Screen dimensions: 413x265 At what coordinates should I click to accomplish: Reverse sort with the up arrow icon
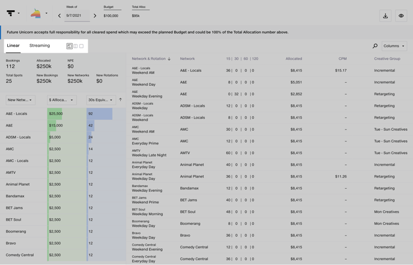121,100
